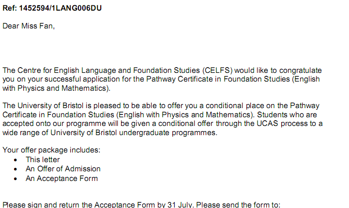349x208 pixels.
Task: Click the "Dear Miss Fan," salutation
Action: click(x=29, y=26)
